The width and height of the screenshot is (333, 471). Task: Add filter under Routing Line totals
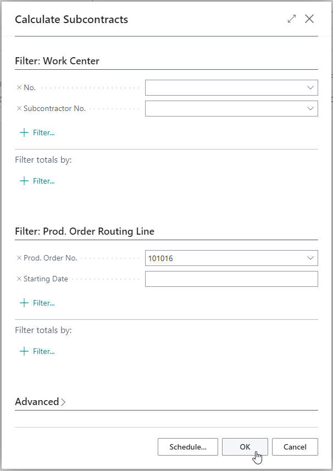37,351
